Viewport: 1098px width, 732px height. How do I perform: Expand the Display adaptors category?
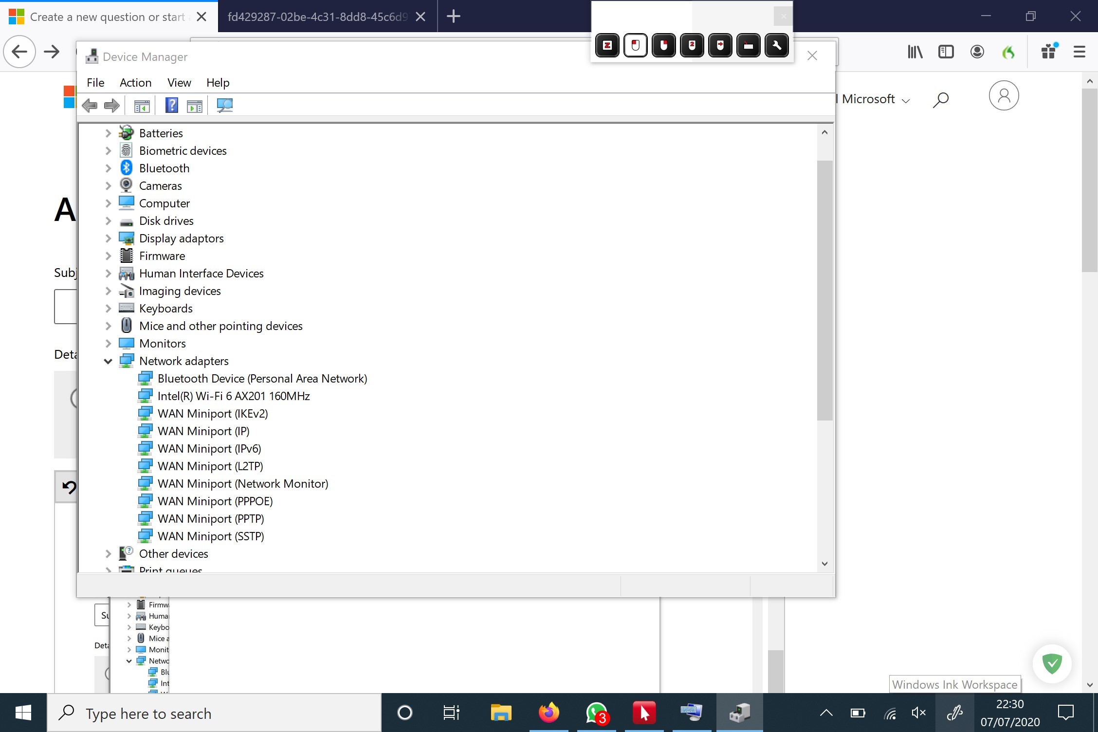pyautogui.click(x=108, y=238)
